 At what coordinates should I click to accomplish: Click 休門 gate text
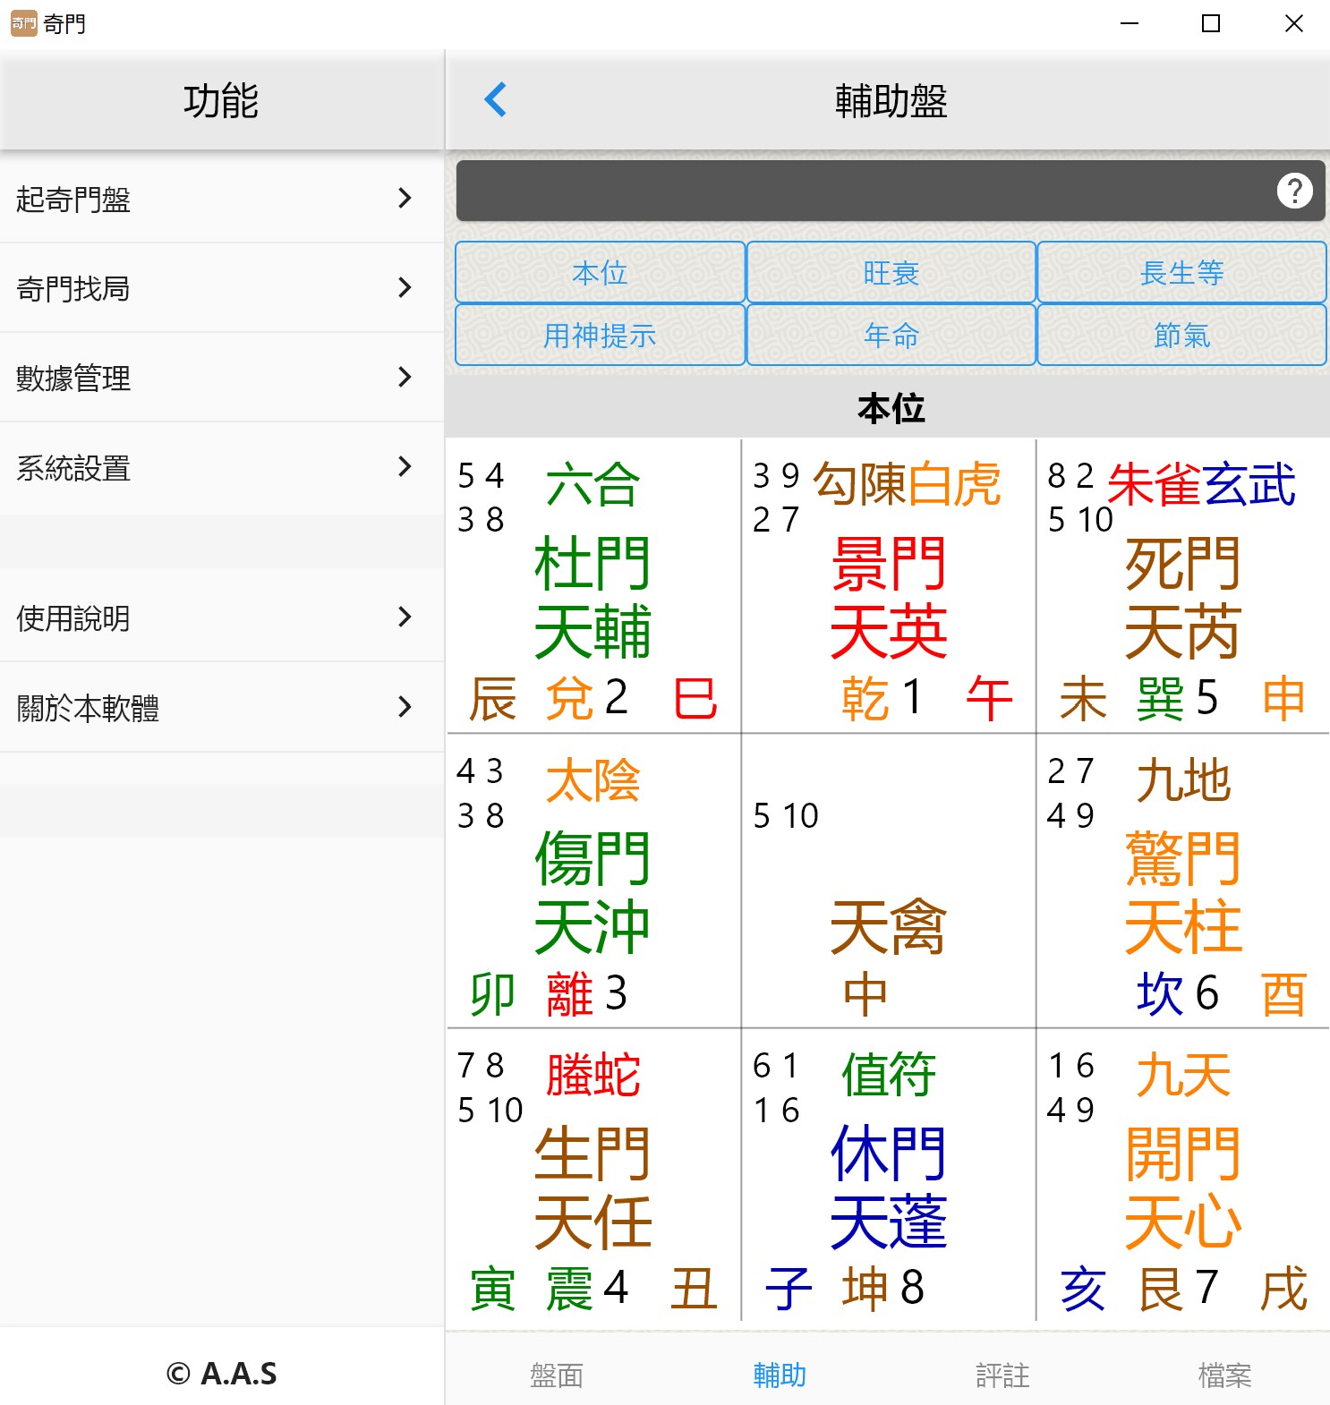point(888,1154)
